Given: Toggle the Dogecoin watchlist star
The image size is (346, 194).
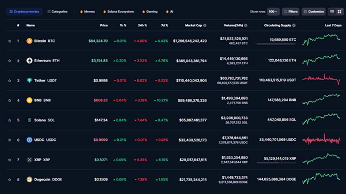Looking at the screenshot, I should click(x=10, y=179).
